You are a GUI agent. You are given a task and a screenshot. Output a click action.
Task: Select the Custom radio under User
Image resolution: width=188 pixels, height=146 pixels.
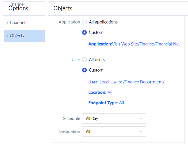(x=84, y=70)
